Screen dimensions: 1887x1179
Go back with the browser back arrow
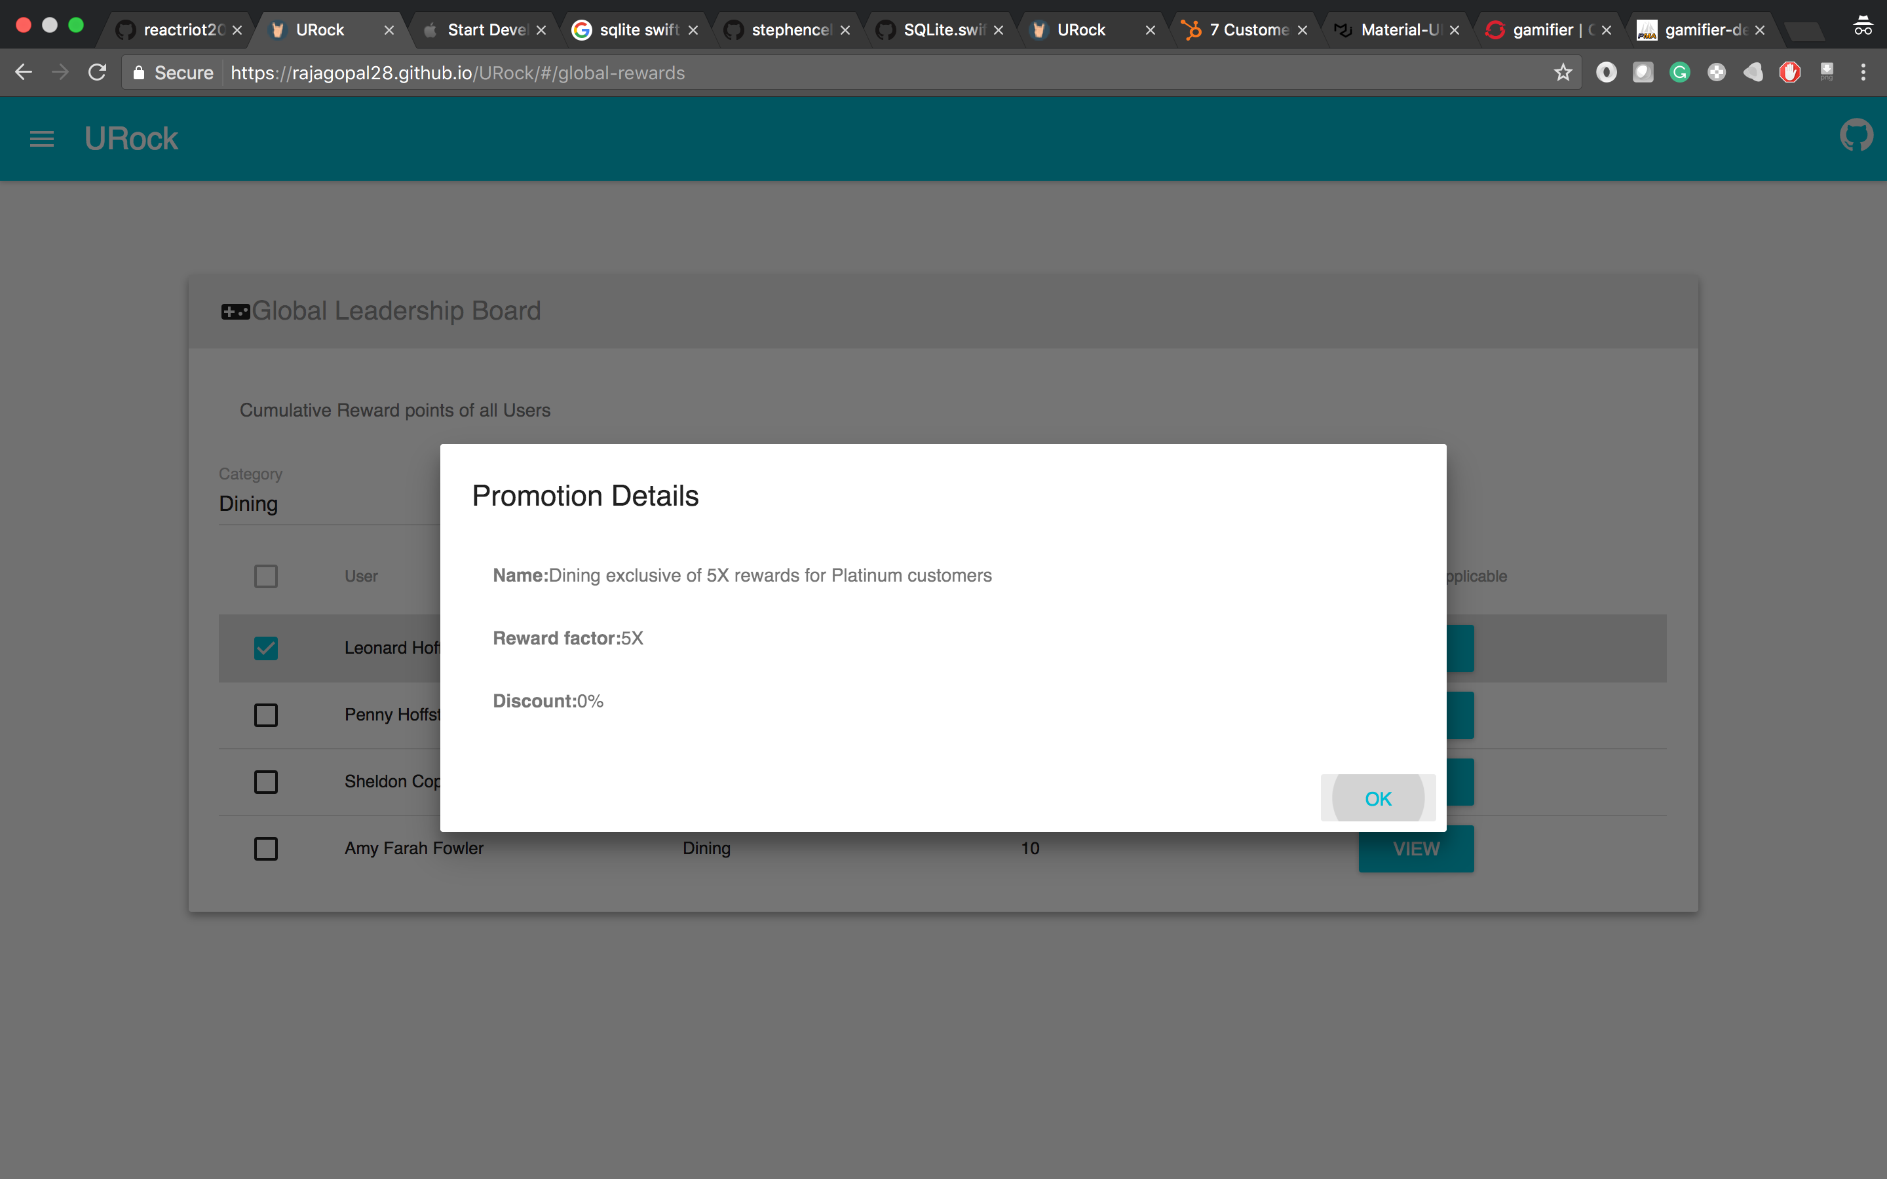tap(24, 73)
